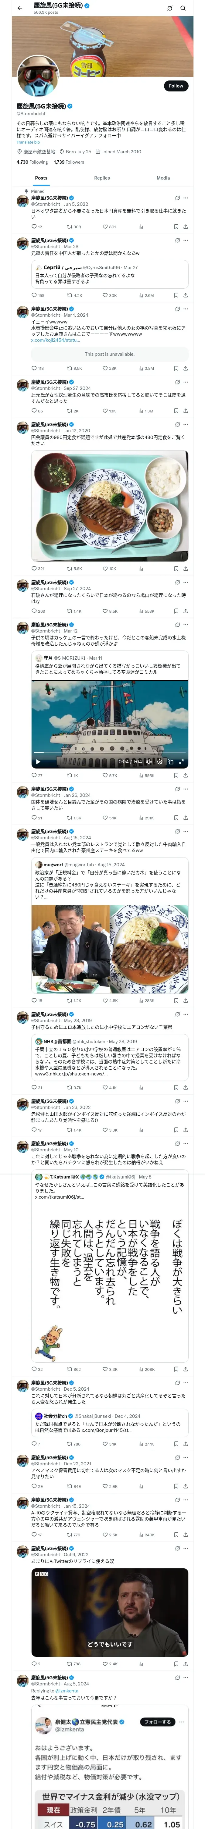Viewport: 205px width, 1829px height.
Task: Play the ship video
Action: (37, 762)
